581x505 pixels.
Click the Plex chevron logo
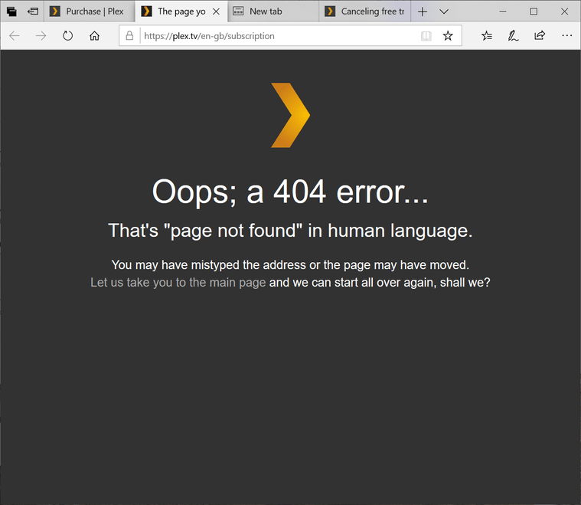[291, 115]
